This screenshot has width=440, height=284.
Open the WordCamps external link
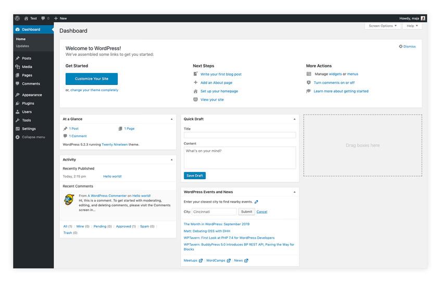tap(218, 261)
